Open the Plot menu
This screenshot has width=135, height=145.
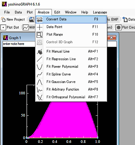pyautogui.click(x=30, y=12)
